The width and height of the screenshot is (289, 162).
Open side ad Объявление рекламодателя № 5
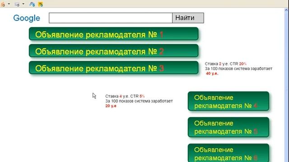pyautogui.click(x=228, y=127)
